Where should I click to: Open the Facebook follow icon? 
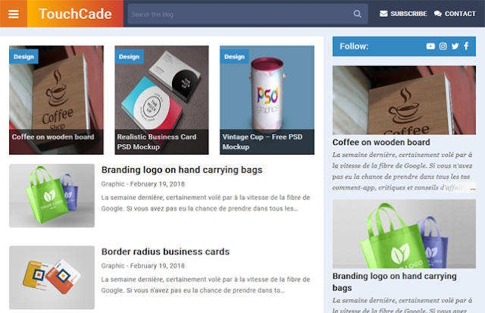click(x=466, y=46)
